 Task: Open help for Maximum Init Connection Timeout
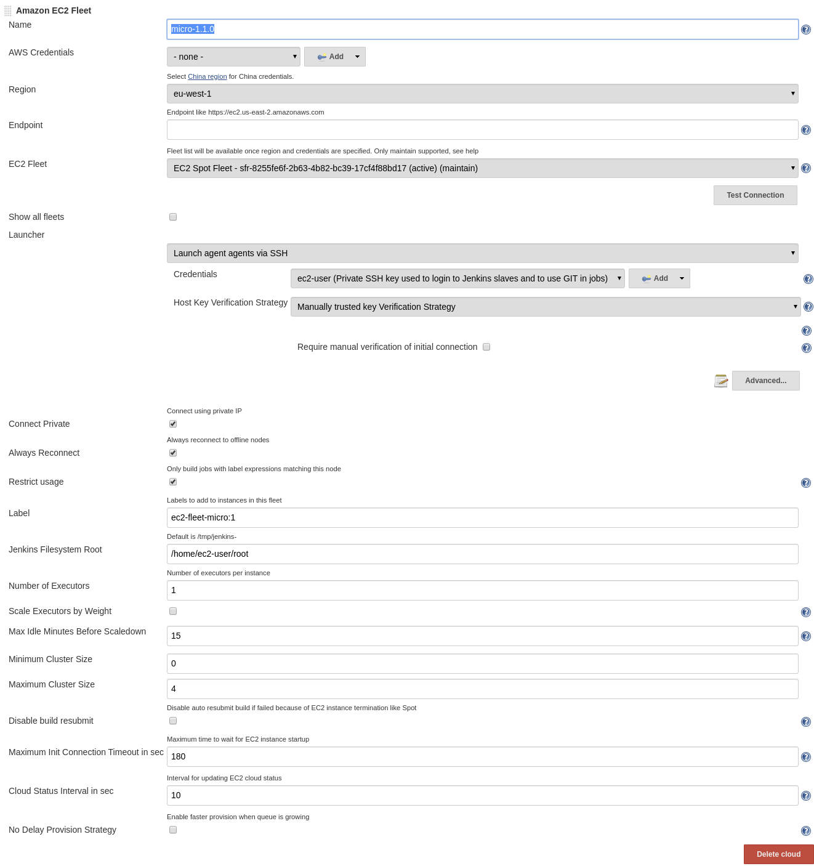pos(806,757)
